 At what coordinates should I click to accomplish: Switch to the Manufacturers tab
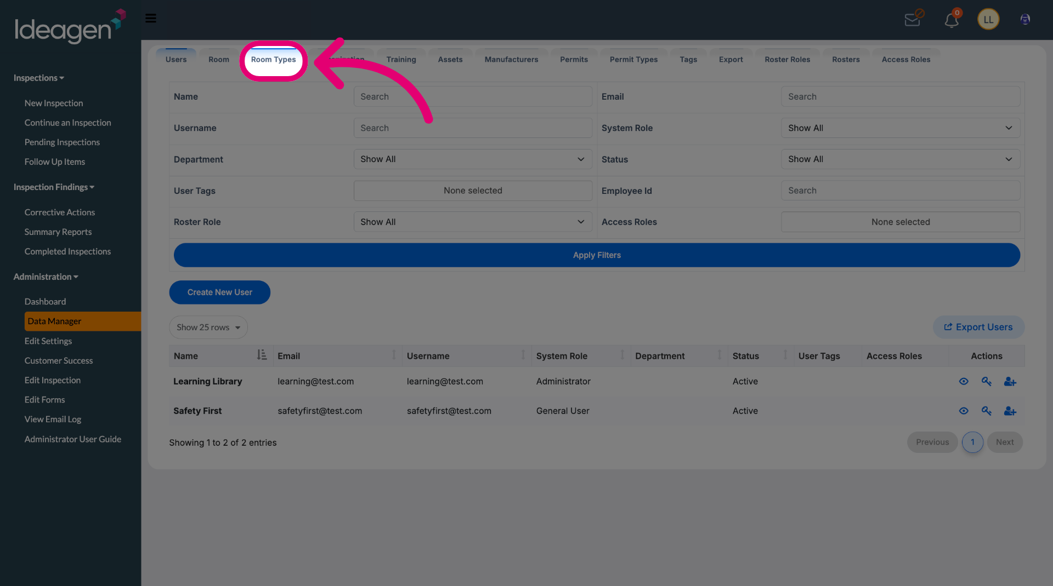(x=511, y=59)
